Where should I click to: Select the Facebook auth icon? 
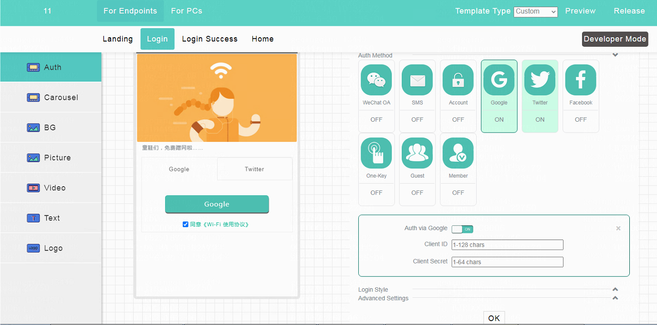pyautogui.click(x=581, y=80)
